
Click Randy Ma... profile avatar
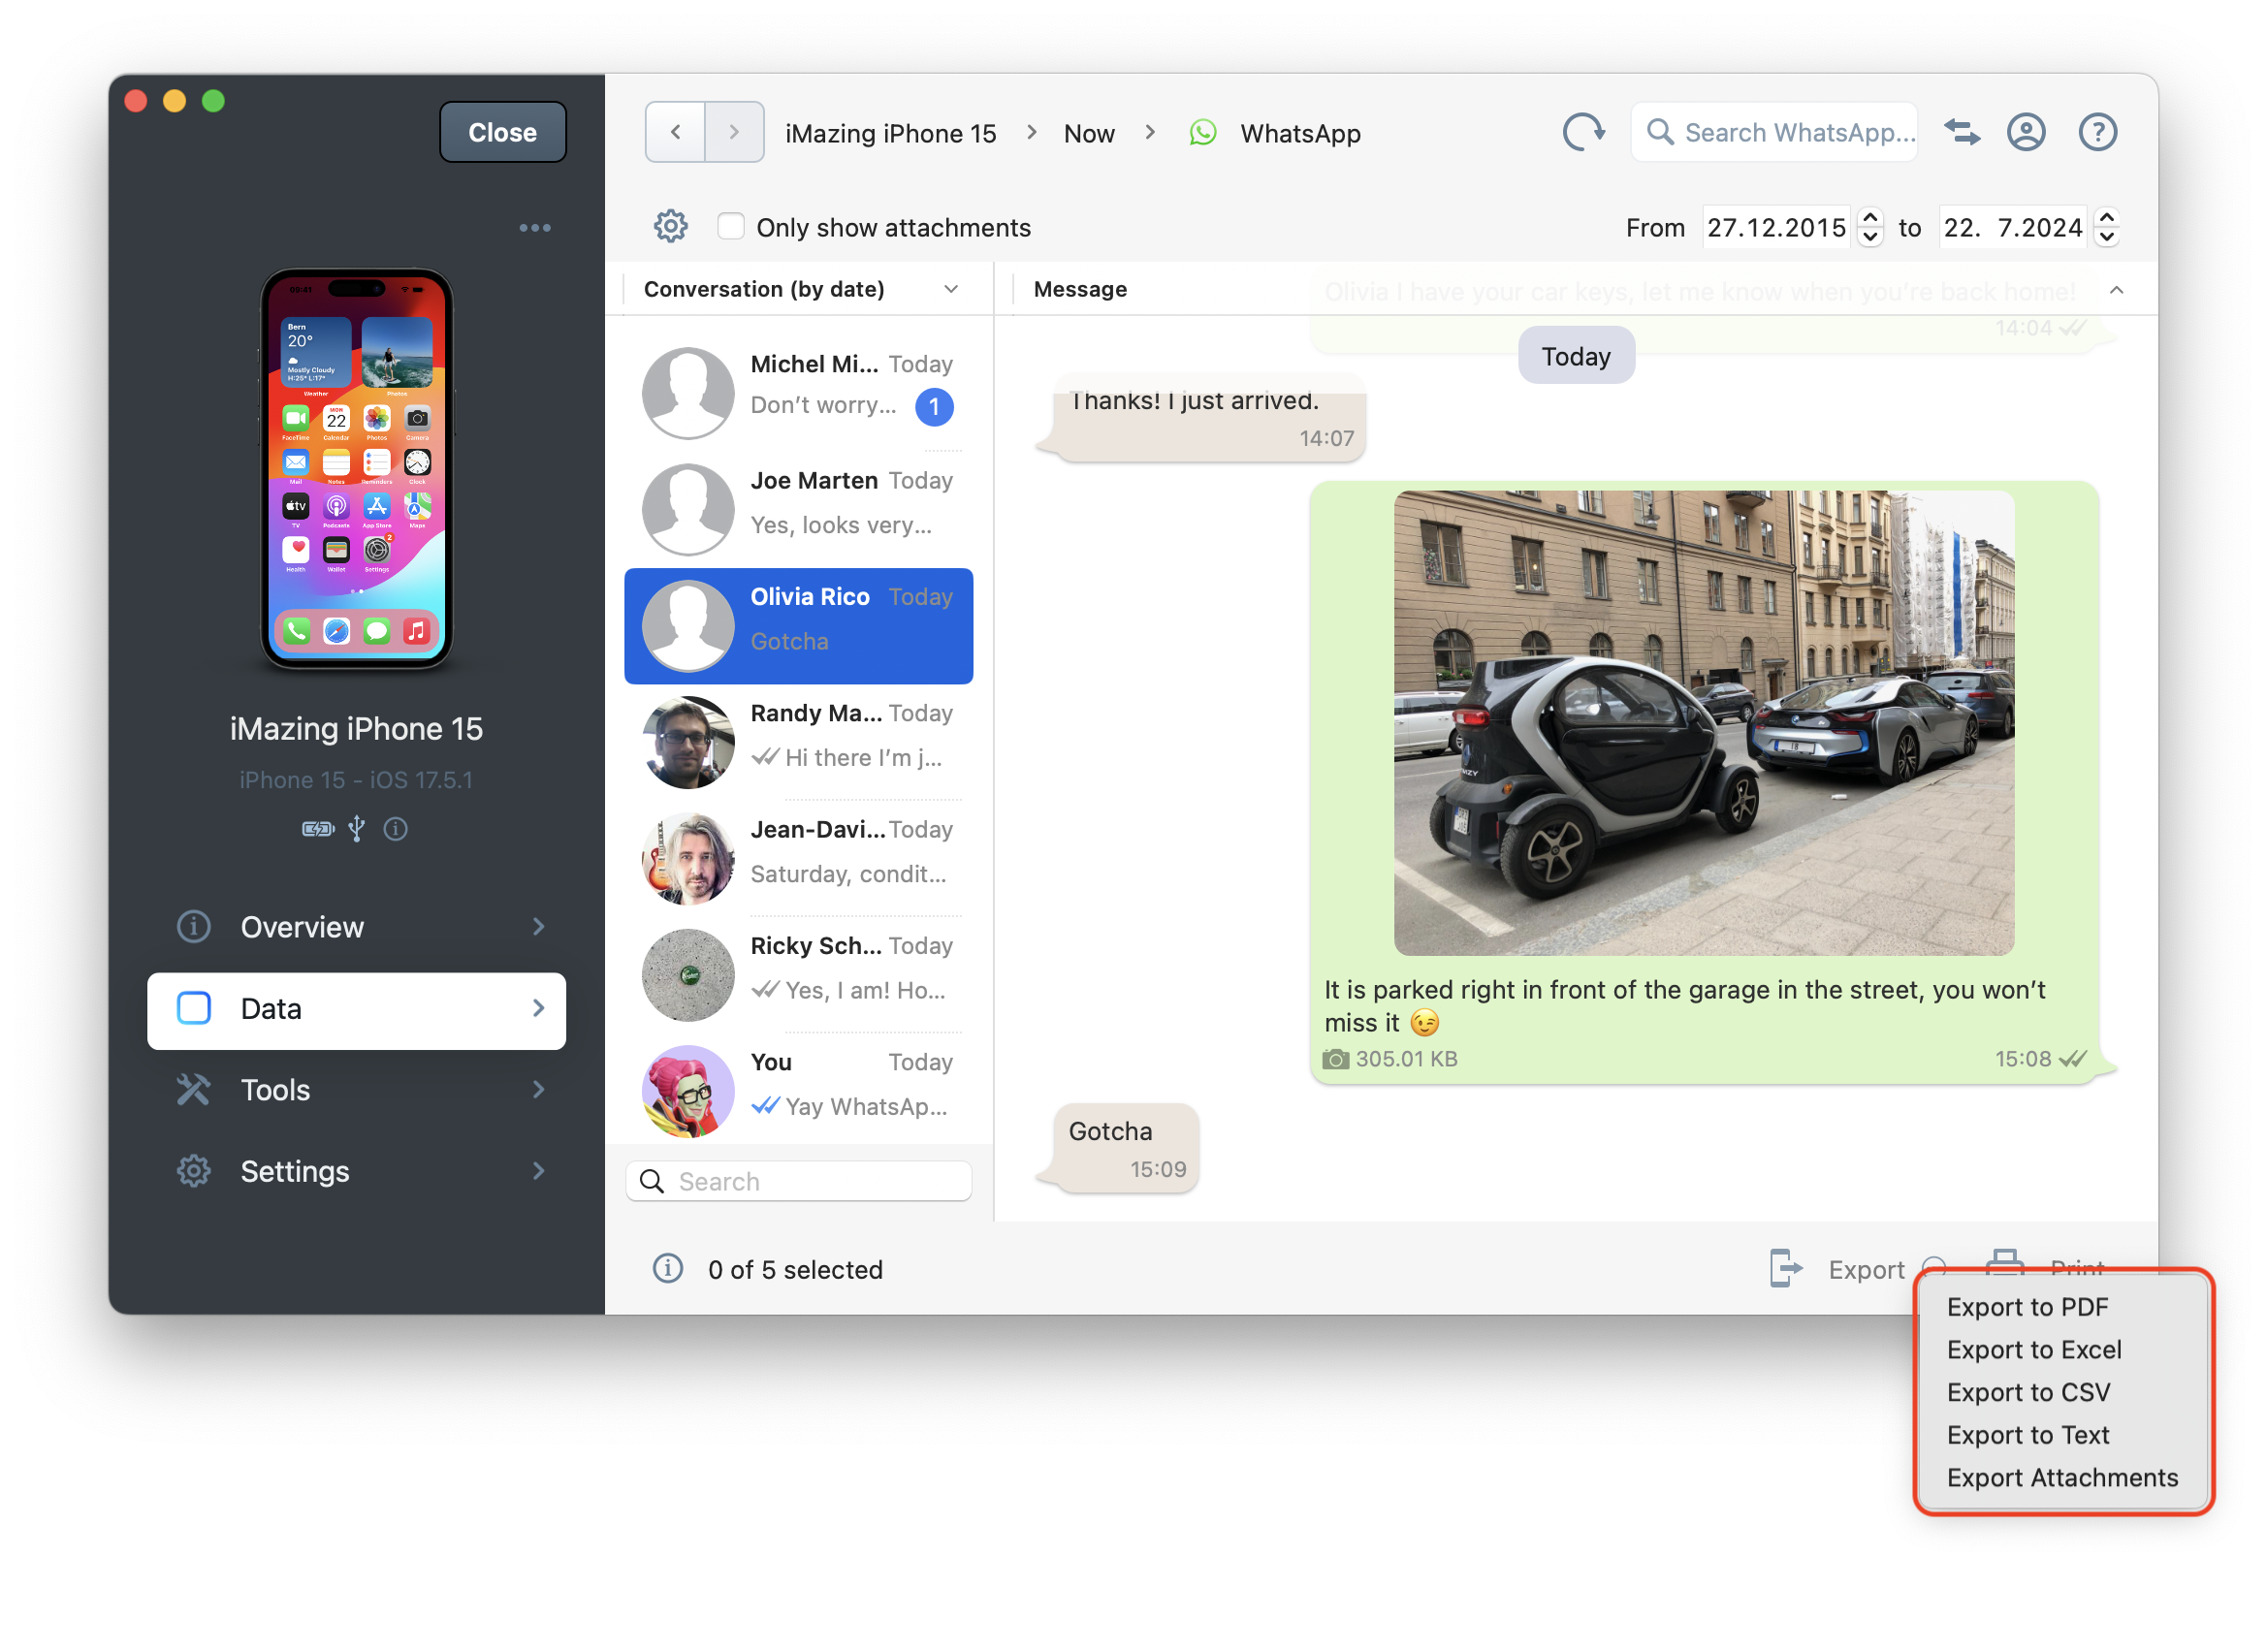687,742
